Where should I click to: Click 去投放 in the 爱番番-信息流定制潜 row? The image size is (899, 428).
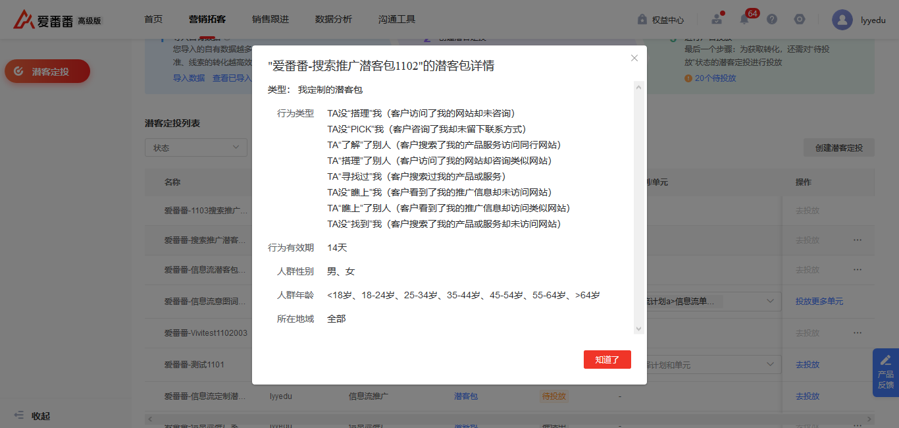tap(808, 396)
